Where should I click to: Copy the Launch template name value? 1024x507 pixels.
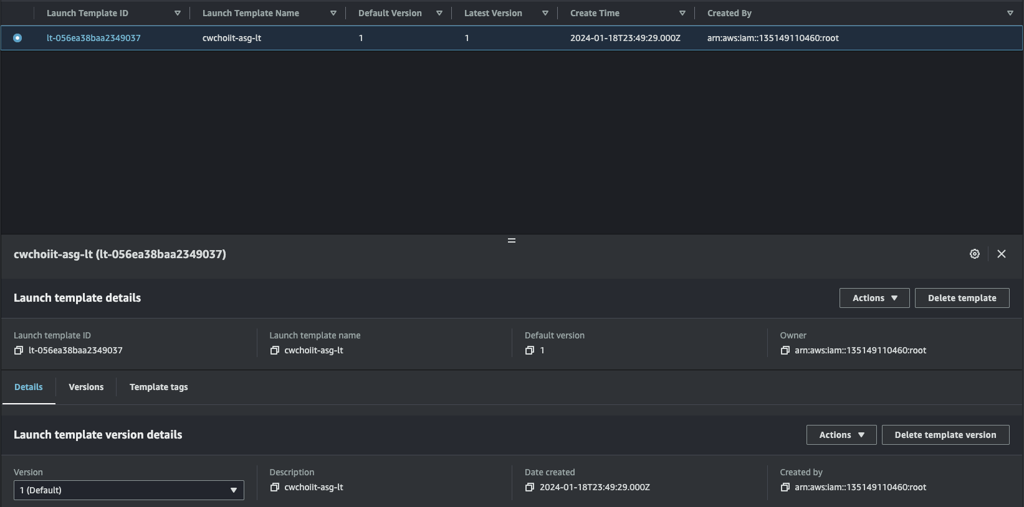274,350
